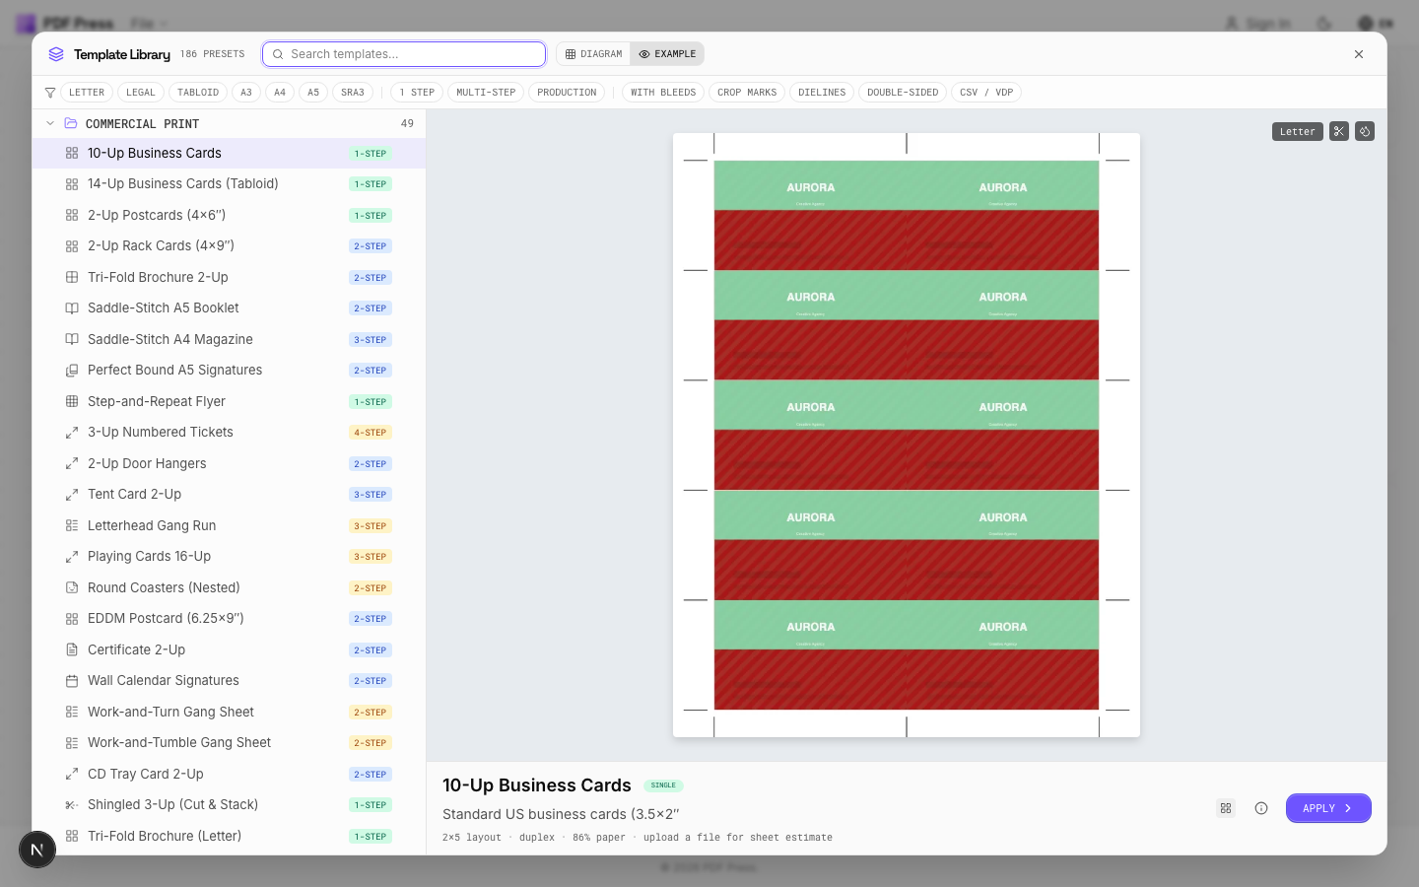Screen dimensions: 1419x887
Task: Click the list icon beside Letterhead Gang Run
Action: click(72, 525)
